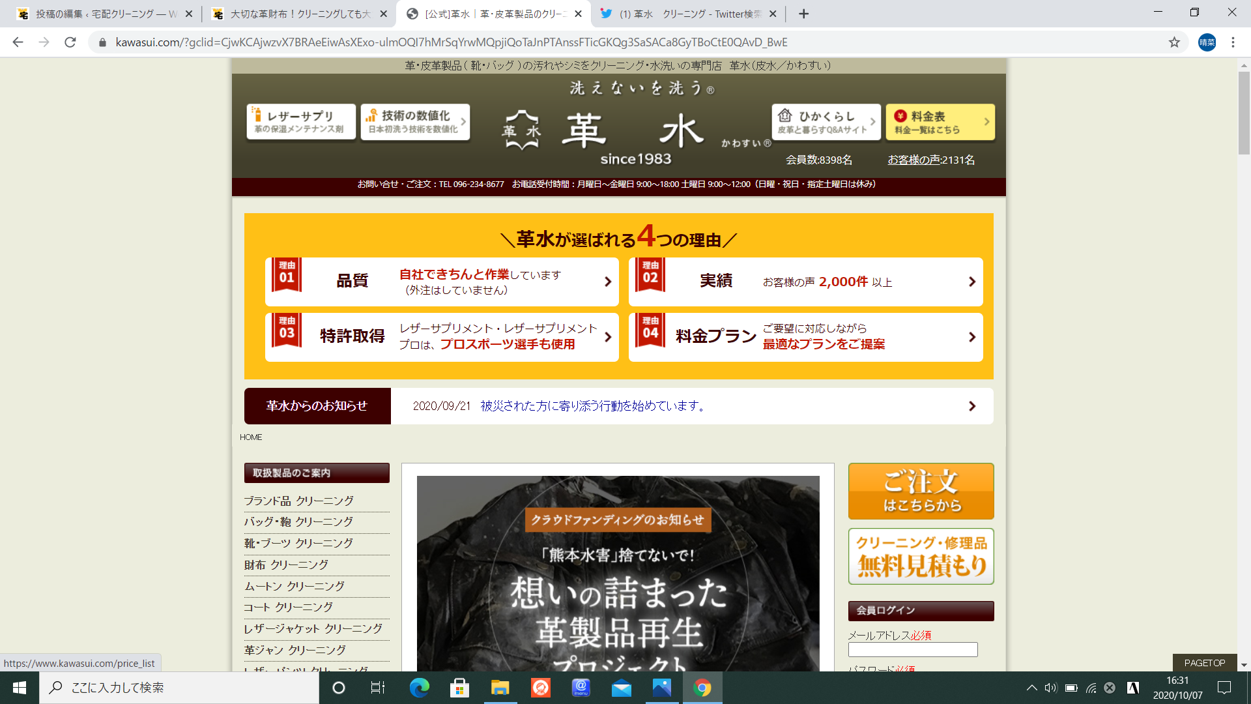Click the 無料見積もり free estimate button

click(921, 556)
